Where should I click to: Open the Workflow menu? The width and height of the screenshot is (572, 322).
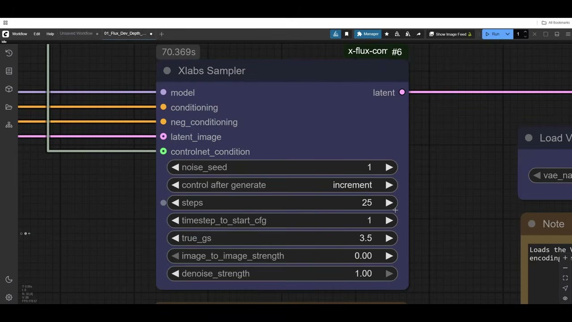click(19, 34)
